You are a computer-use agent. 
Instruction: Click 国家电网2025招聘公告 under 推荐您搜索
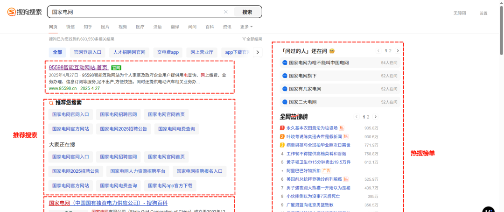point(123,129)
